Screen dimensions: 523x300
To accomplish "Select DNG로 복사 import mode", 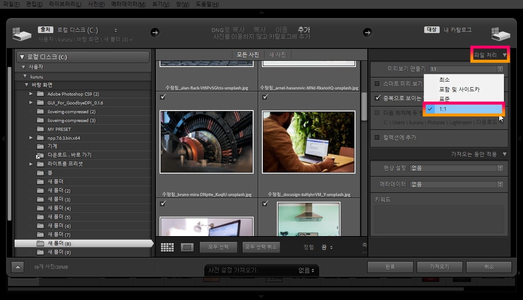I will click(228, 30).
